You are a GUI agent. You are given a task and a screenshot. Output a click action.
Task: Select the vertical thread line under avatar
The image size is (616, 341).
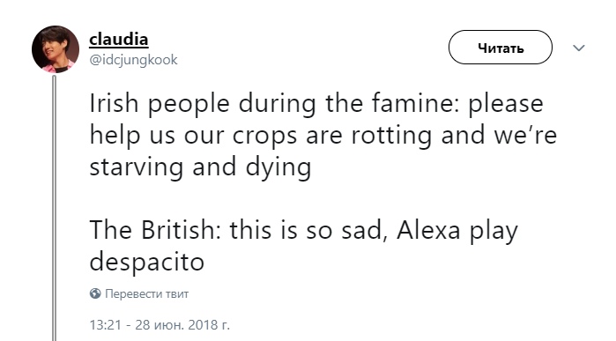(55, 208)
